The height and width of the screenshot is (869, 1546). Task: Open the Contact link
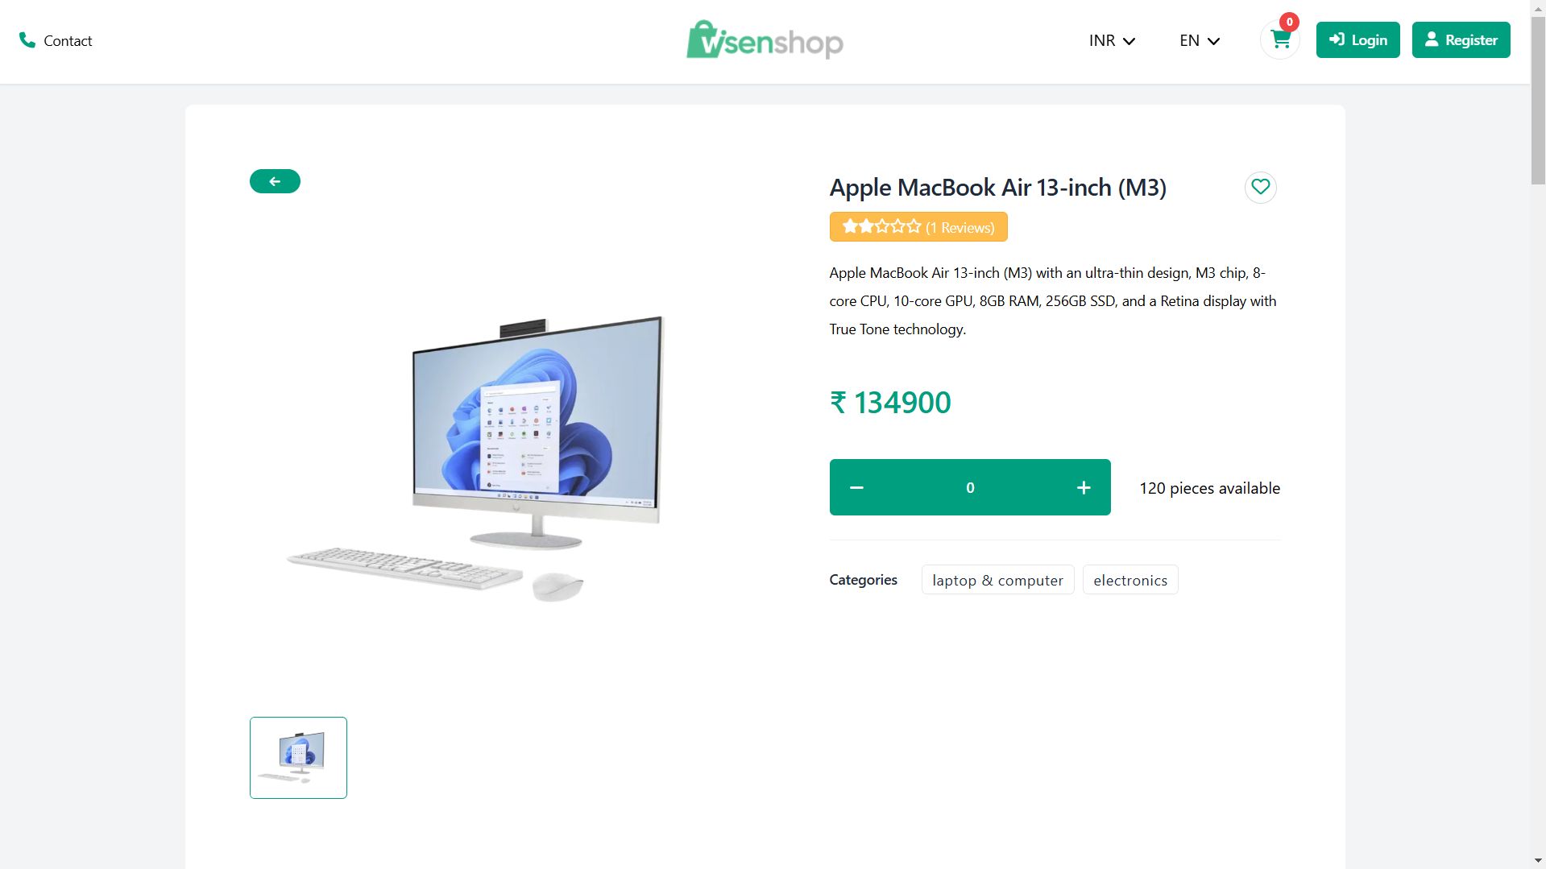(68, 41)
